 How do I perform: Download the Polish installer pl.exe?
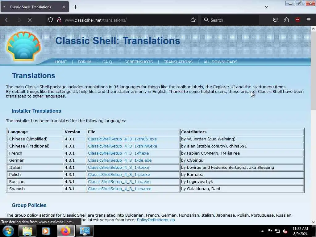pos(119,175)
